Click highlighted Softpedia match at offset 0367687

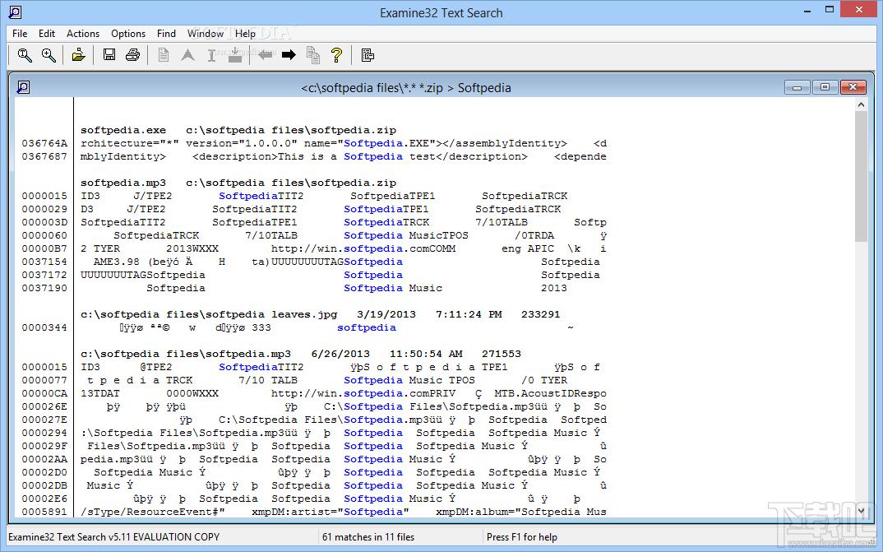point(373,156)
